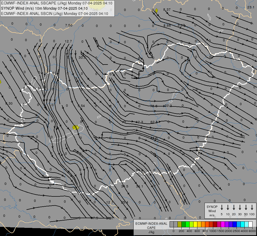
Task: Click the wind legend arrow above 5
Action: tap(222, 207)
